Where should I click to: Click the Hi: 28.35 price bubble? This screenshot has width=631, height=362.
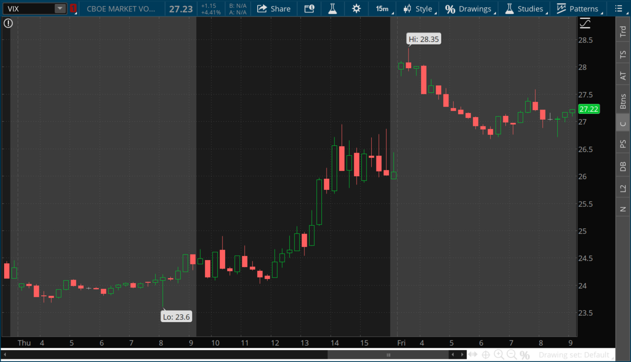[x=424, y=39]
